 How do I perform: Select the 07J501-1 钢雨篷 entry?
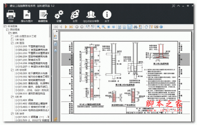point(32,117)
